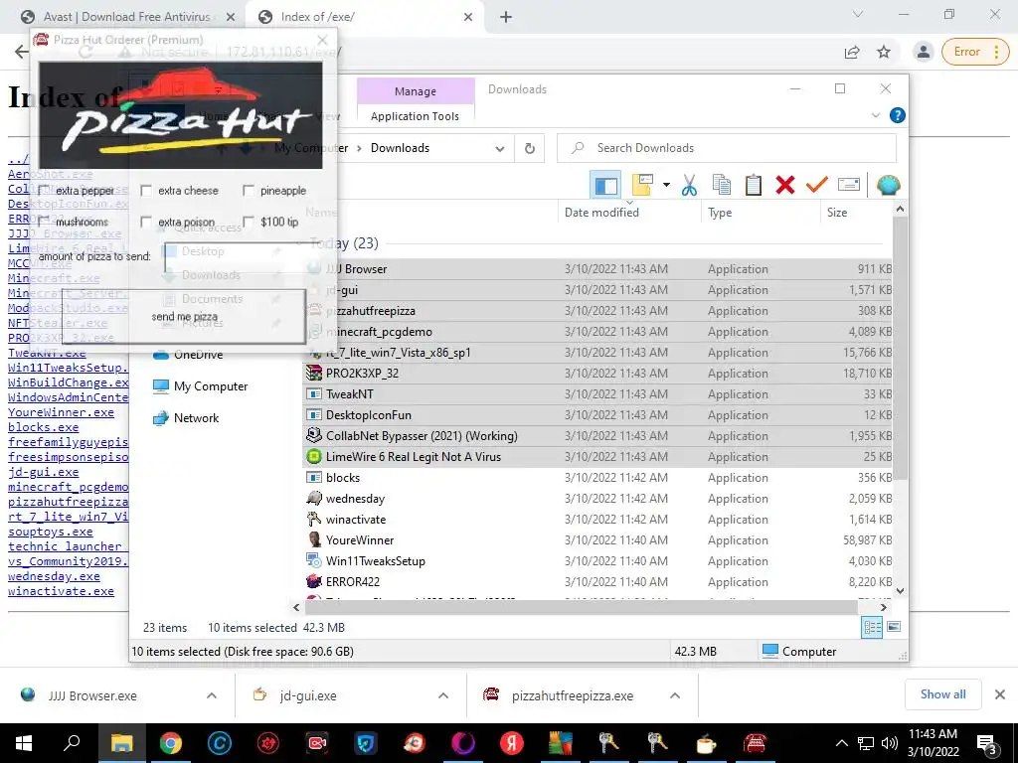Check the extra pepper checkbox
Screen dimensions: 1018x763
44,191
